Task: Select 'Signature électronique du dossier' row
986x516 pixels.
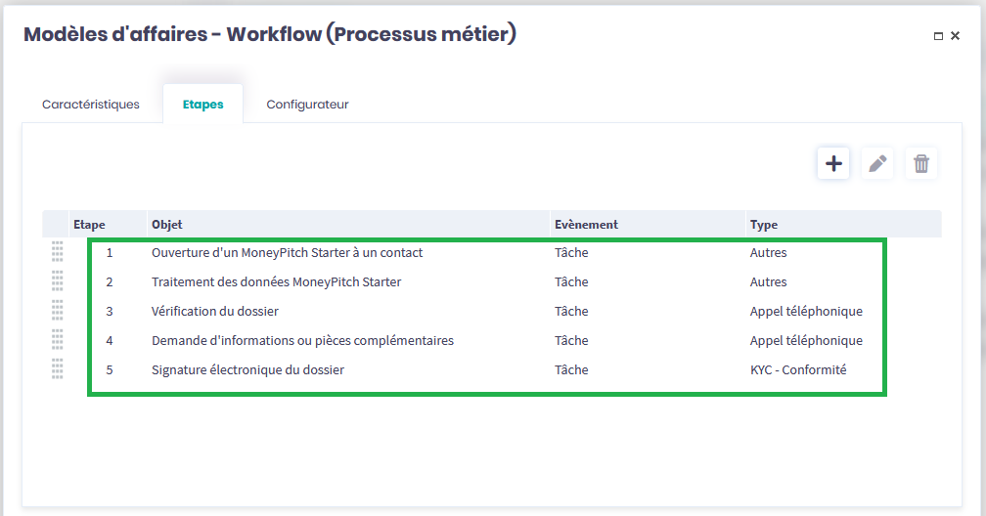Action: coord(247,369)
